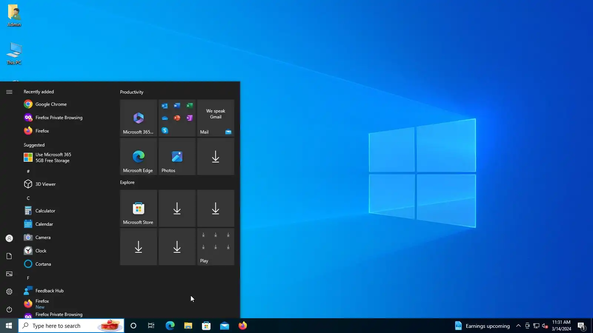Click the Cortana circle on the taskbar
This screenshot has width=593, height=333.
133,326
